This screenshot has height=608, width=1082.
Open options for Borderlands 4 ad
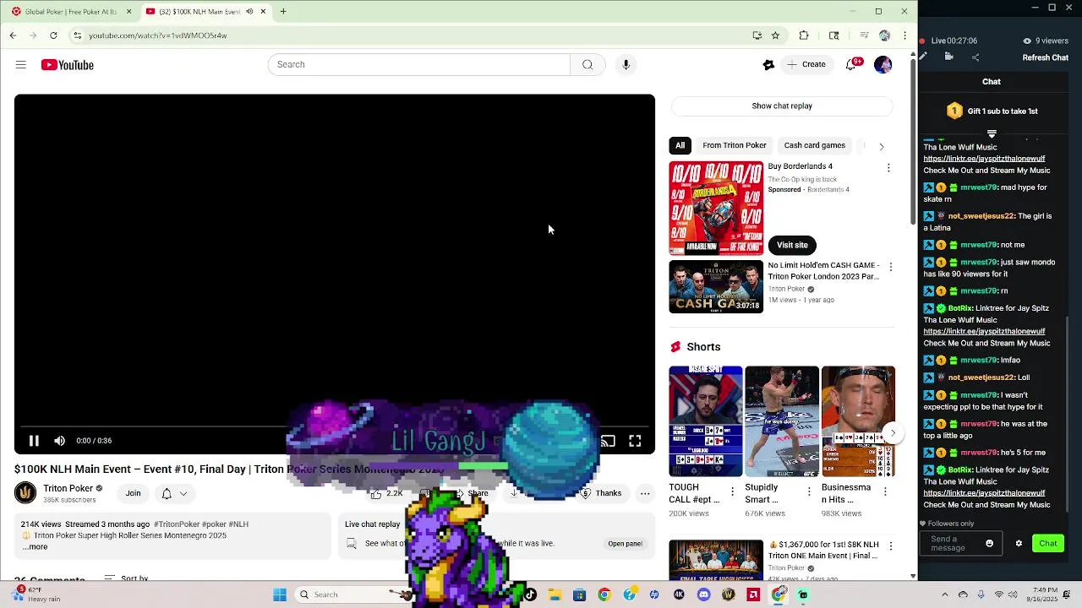point(888,168)
